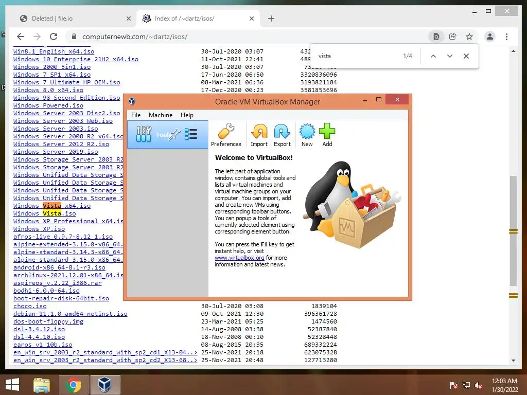Click the page vertical scrollbar thumb

[x=513, y=231]
